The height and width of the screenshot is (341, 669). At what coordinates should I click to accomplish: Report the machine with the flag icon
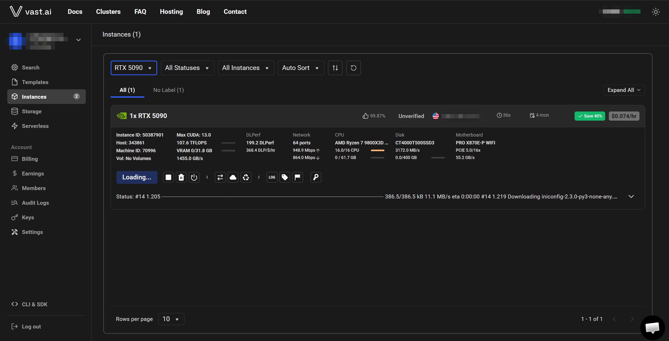[x=297, y=177]
